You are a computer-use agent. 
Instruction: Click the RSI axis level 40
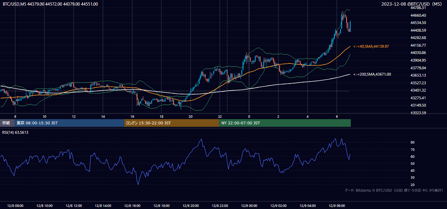413,170
